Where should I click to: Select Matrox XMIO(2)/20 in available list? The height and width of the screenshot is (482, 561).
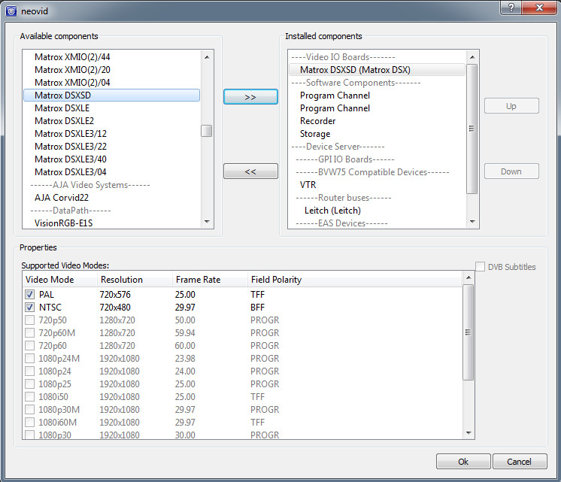[111, 70]
